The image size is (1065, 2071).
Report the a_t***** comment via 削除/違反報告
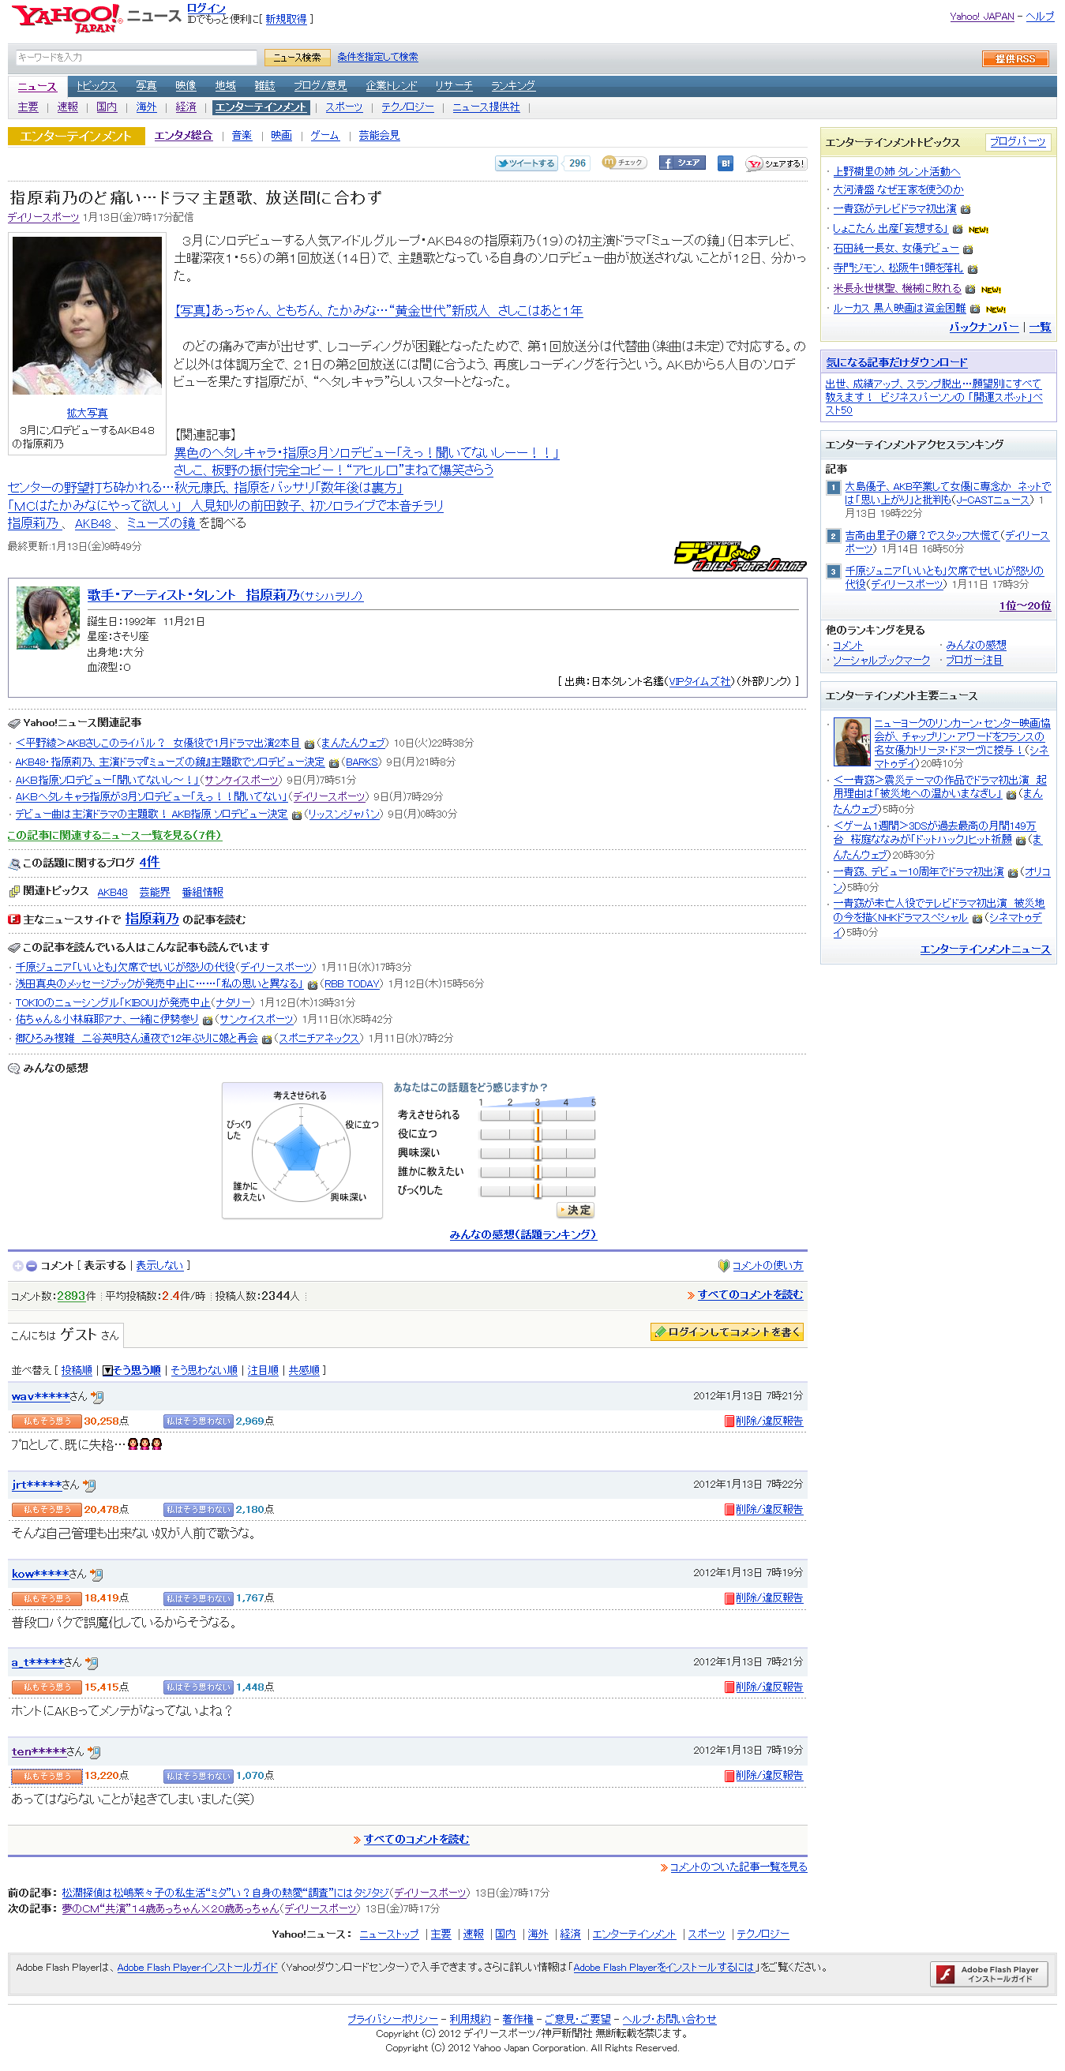(x=769, y=1687)
